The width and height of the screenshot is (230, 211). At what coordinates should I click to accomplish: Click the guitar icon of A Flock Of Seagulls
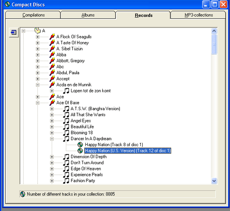52,37
